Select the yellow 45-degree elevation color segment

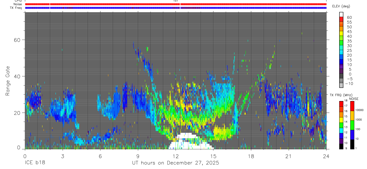coord(341,33)
